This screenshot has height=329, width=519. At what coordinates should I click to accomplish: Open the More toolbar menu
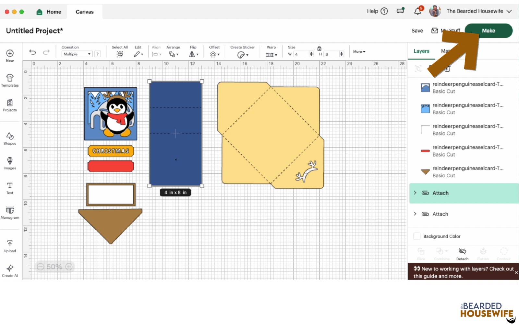359,52
